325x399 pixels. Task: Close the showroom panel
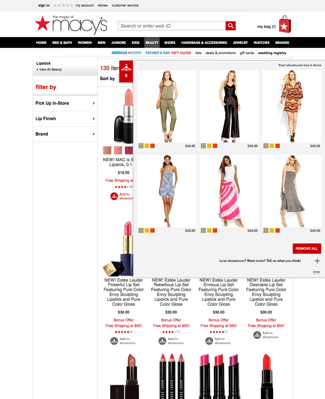316,272
